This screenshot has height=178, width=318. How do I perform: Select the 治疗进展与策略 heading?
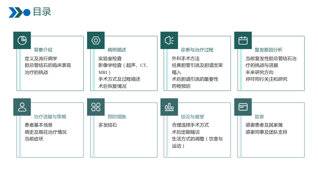point(50,116)
